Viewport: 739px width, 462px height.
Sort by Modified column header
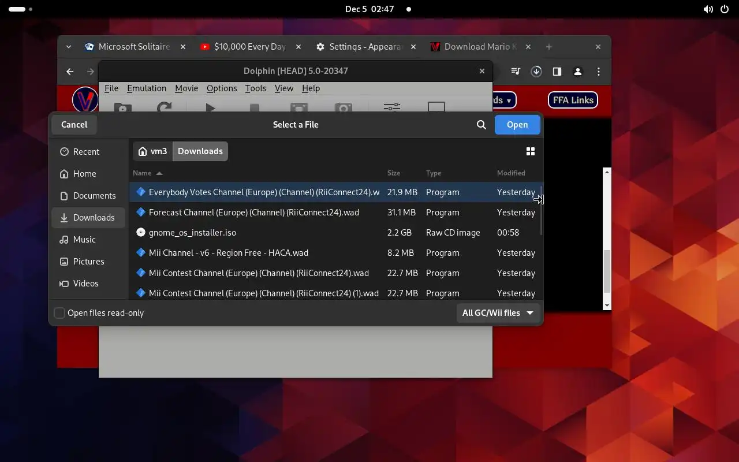pos(511,173)
